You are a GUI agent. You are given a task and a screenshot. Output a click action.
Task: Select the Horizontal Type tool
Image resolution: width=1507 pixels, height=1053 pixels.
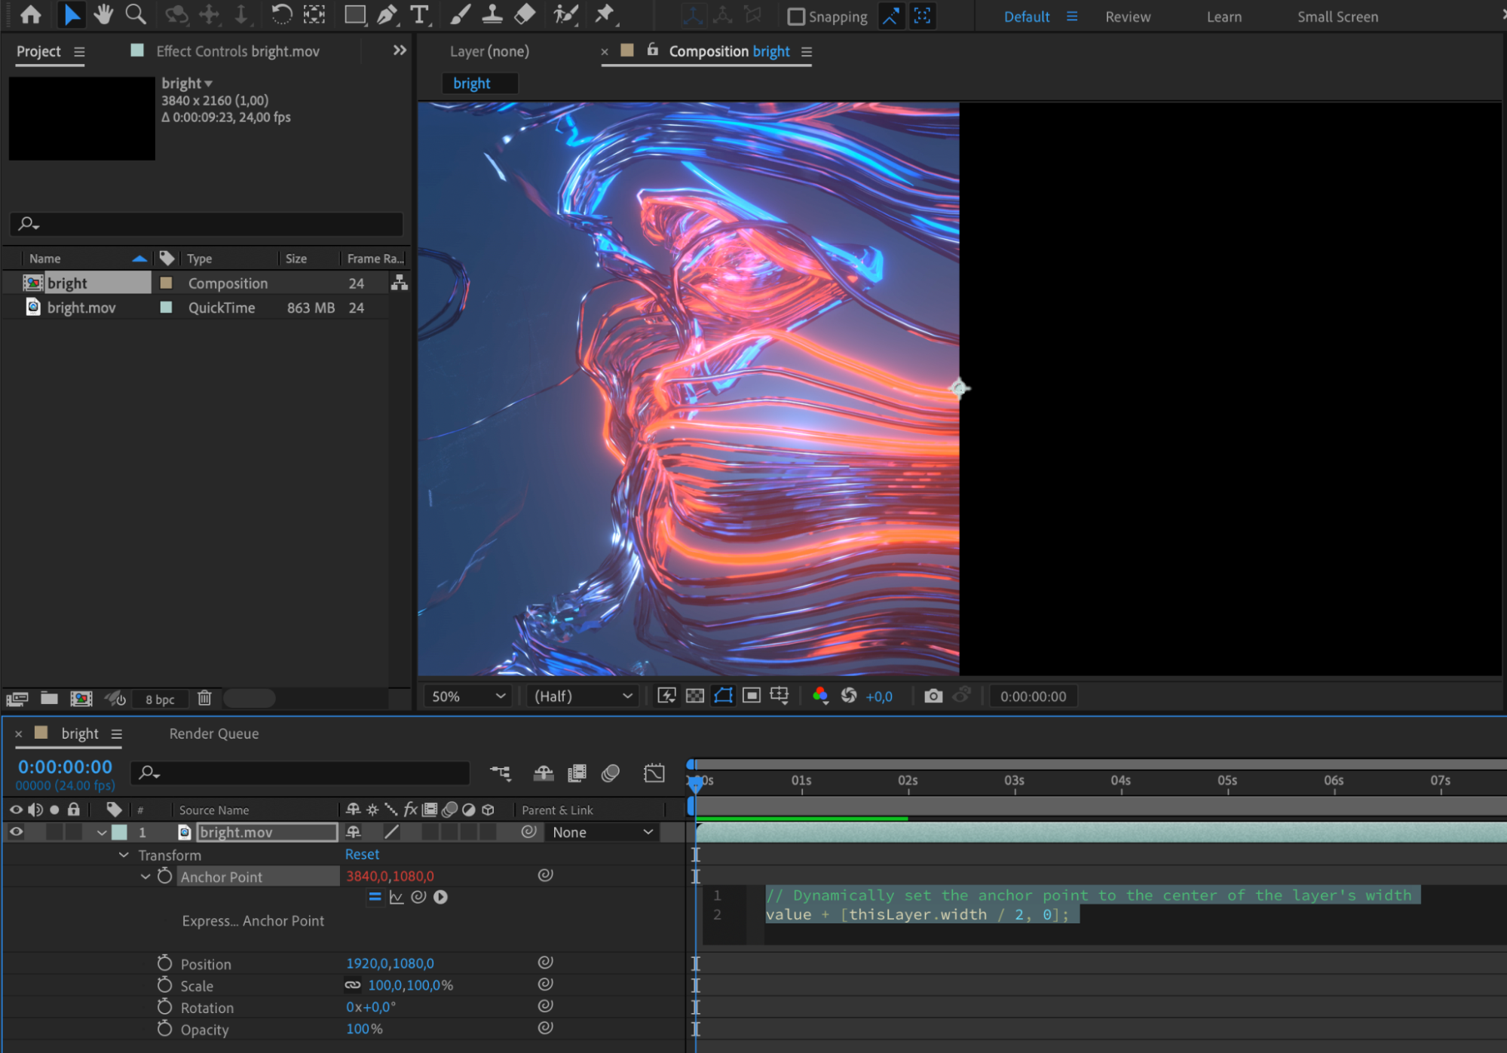419,14
